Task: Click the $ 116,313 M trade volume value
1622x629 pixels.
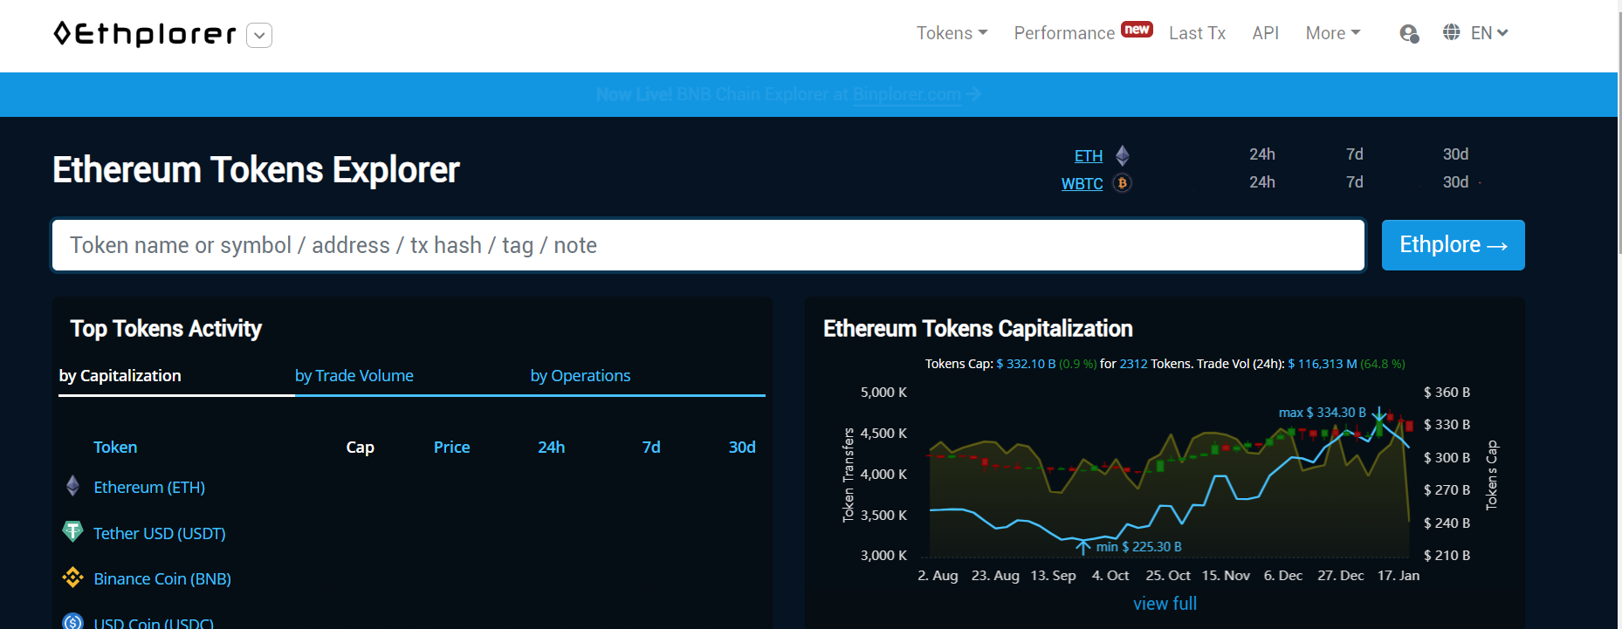Action: point(1323,364)
